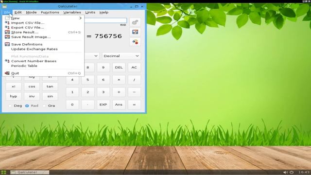Image resolution: width=311 pixels, height=175 pixels.
Task: Click the Save Definitions icon
Action: [7, 44]
